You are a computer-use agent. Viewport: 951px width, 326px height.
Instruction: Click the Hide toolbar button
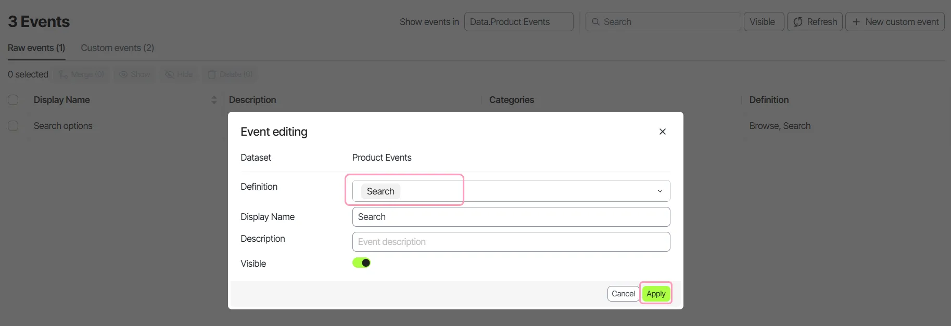[x=179, y=74]
